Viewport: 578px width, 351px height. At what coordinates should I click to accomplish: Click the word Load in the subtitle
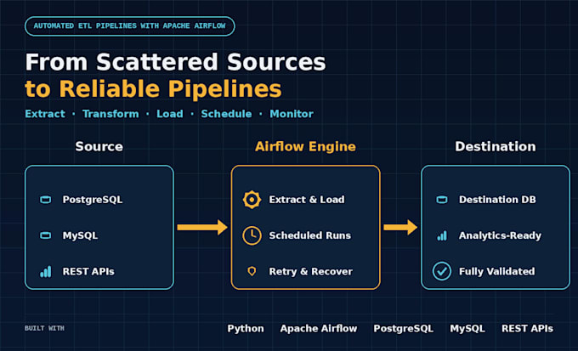[170, 114]
